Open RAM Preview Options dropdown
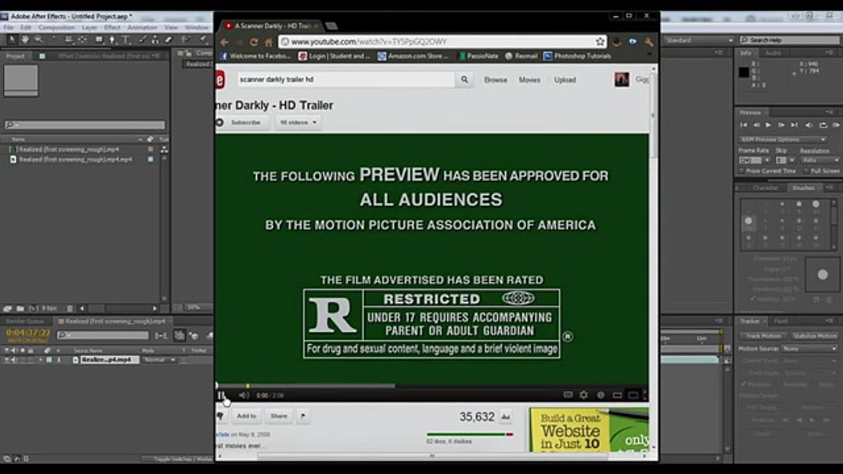The height and width of the screenshot is (474, 843). (x=783, y=140)
